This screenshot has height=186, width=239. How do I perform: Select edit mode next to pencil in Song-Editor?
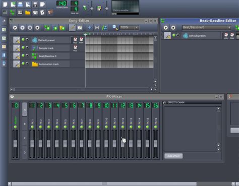80,28
